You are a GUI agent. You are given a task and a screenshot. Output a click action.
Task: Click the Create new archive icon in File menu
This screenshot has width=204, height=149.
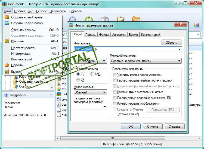click(x=7, y=17)
